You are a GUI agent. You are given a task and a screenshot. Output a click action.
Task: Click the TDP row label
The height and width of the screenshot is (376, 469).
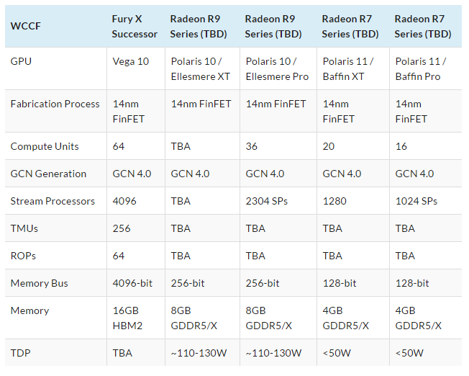[x=21, y=354]
